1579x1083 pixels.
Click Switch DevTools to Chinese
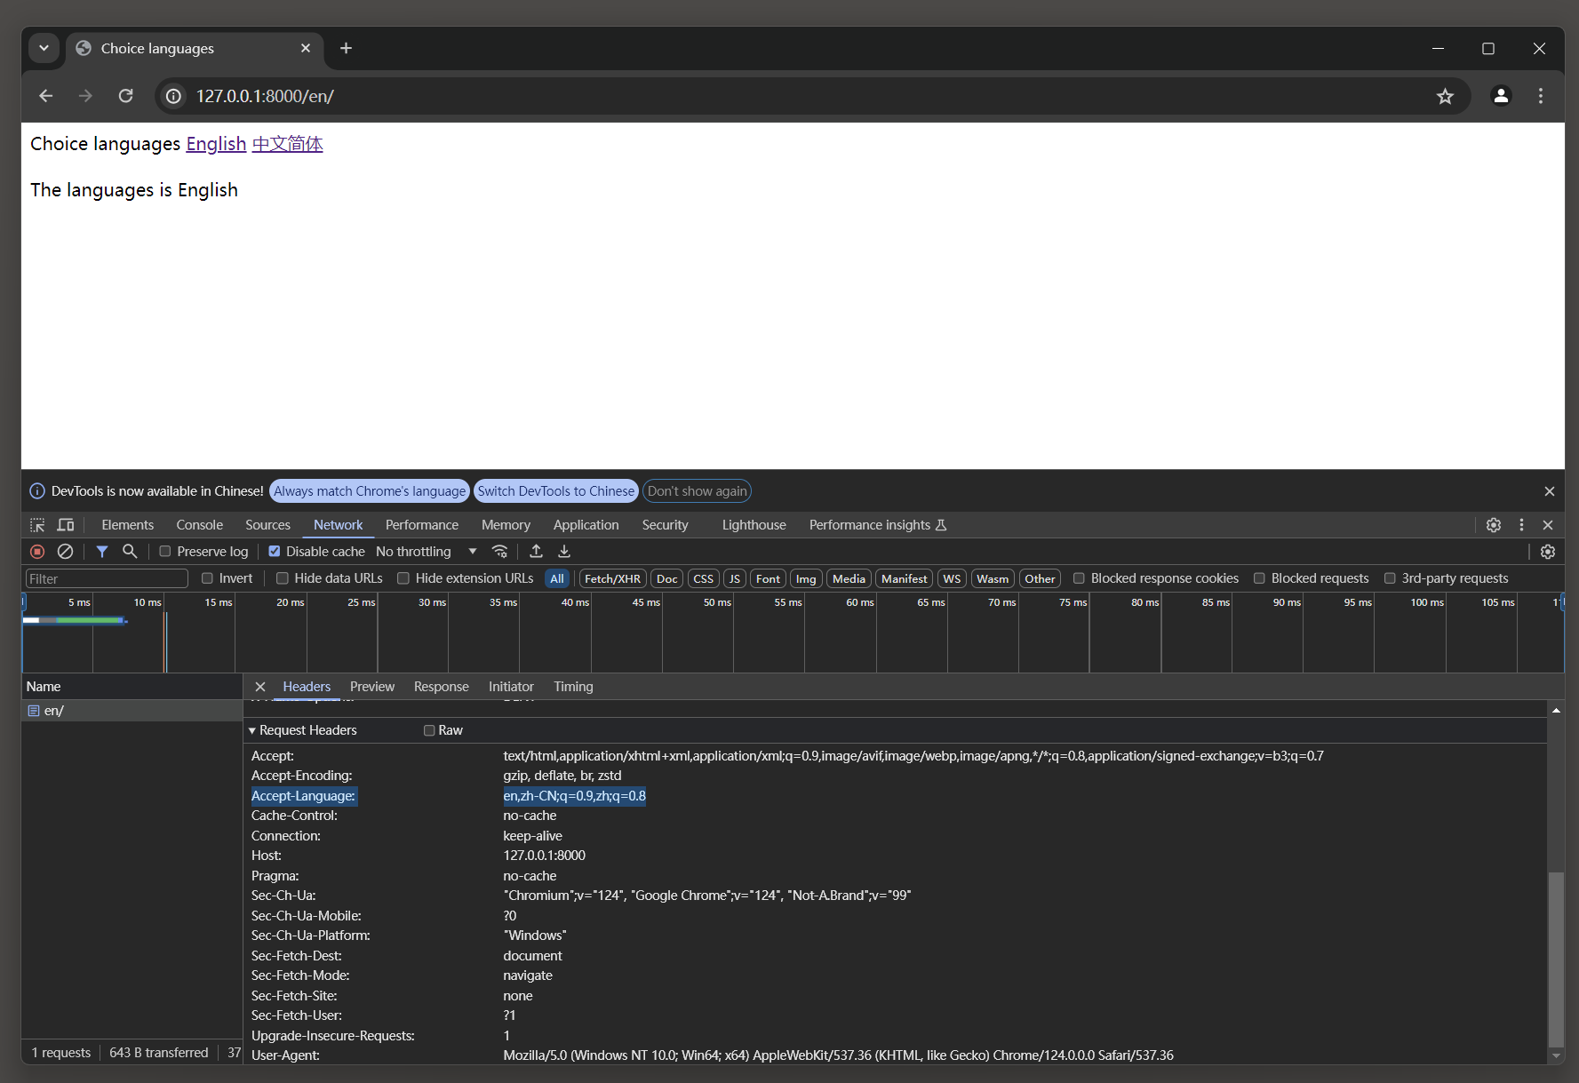click(x=556, y=491)
